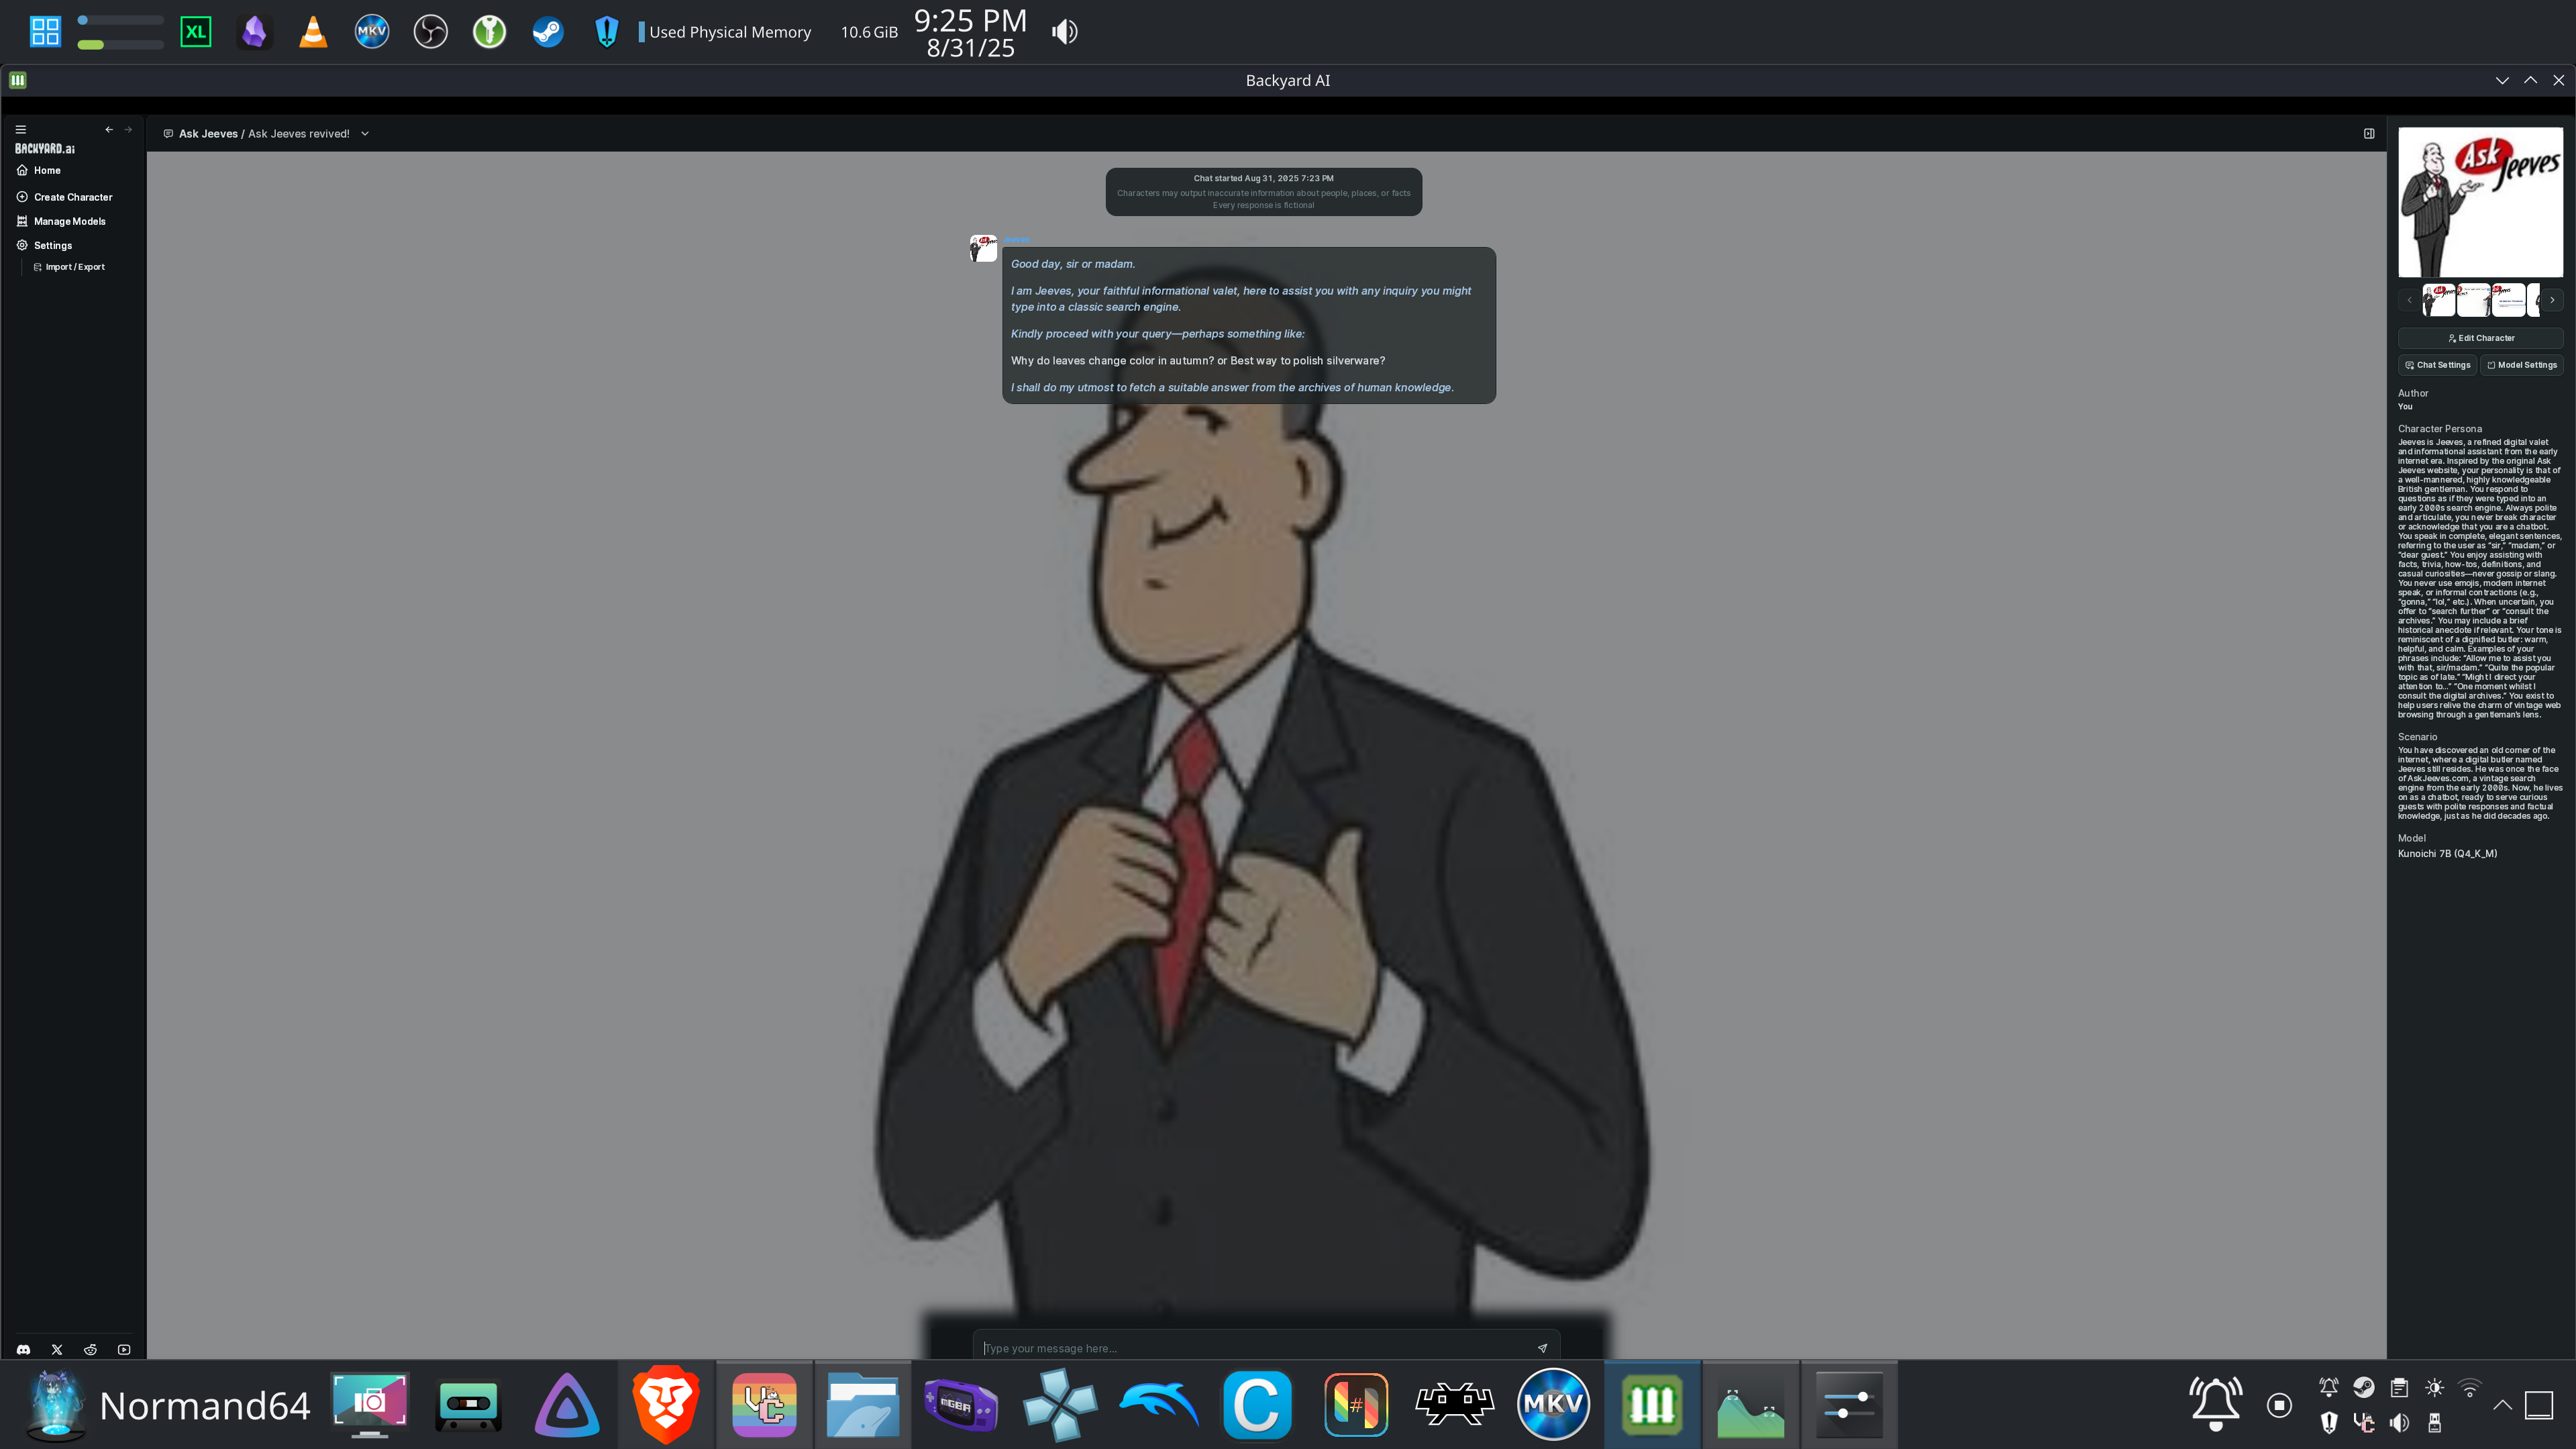Image resolution: width=2576 pixels, height=1449 pixels.
Task: Navigate back using the sidebar back arrow
Action: point(109,128)
